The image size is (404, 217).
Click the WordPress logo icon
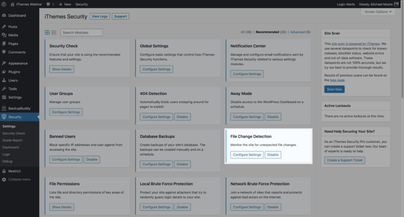pos(4,4)
